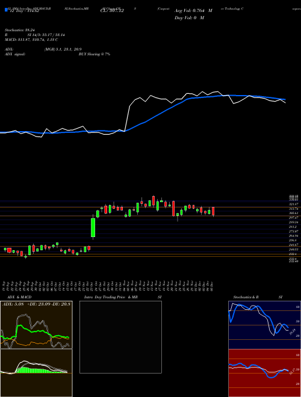The image size is (301, 397).
Task: Click the "321.87" price axis label
Action: coord(293,204)
